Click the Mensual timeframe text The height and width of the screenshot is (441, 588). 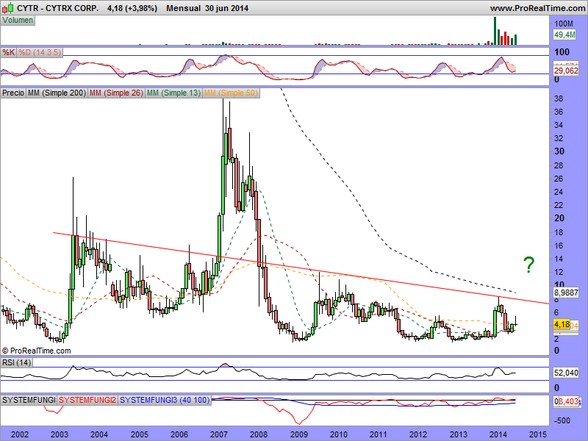click(x=183, y=8)
